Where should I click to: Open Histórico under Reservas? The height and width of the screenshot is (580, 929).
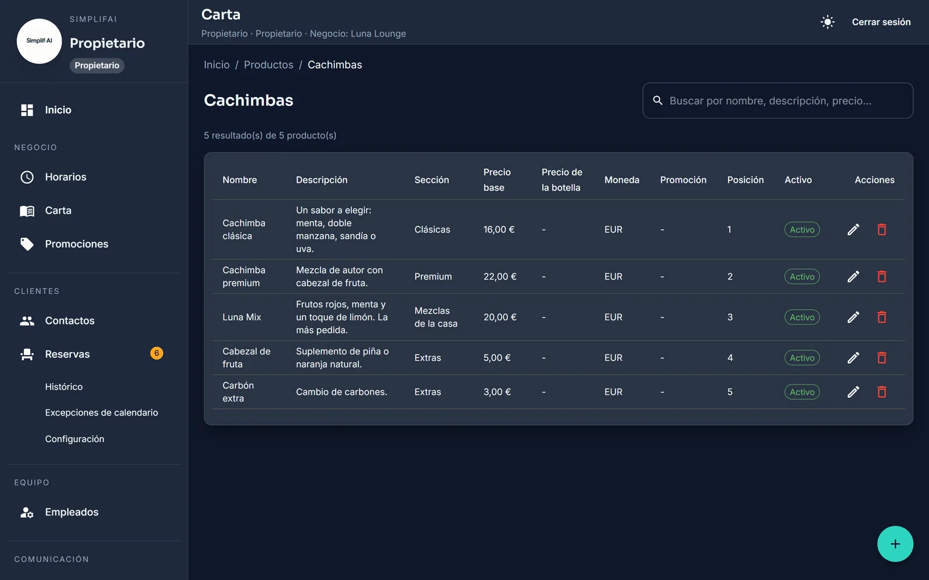(64, 387)
